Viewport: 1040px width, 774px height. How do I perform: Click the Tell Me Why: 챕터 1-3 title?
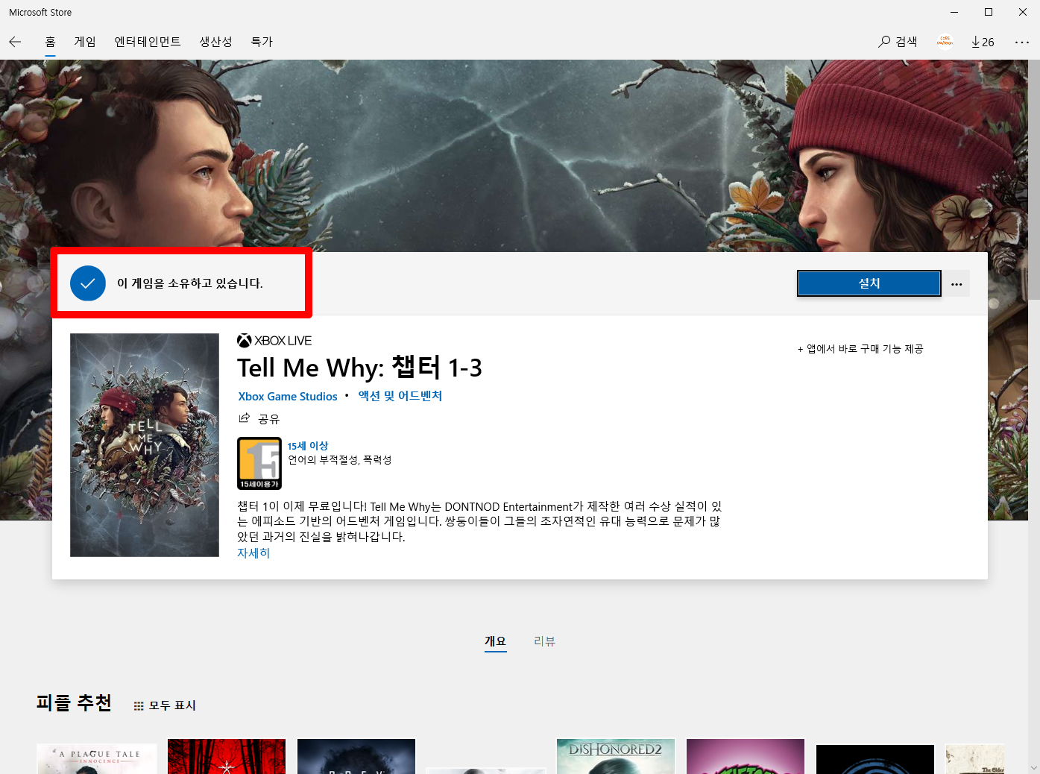359,368
